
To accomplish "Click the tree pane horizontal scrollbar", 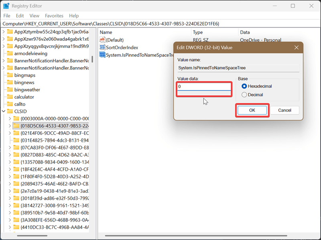I will click(32, 236).
